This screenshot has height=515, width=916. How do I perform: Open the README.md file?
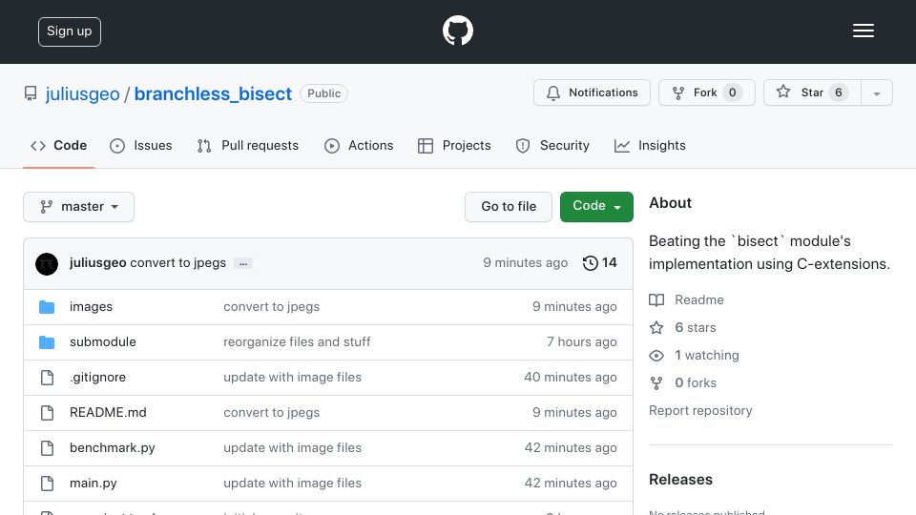tap(108, 412)
